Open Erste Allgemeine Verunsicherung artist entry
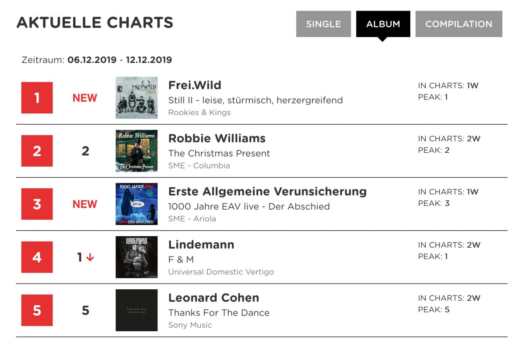The width and height of the screenshot is (525, 347). click(x=267, y=192)
